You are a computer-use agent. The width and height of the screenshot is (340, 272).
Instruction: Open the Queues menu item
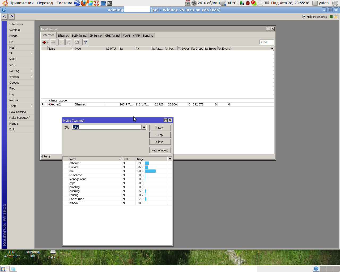pos(21,83)
